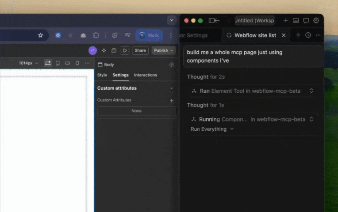Image resolution: width=338 pixels, height=212 pixels.
Task: Open chat history clock icon
Action: coord(308,35)
